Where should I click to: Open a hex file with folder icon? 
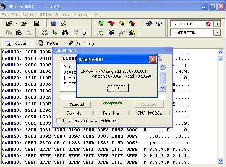(9, 23)
